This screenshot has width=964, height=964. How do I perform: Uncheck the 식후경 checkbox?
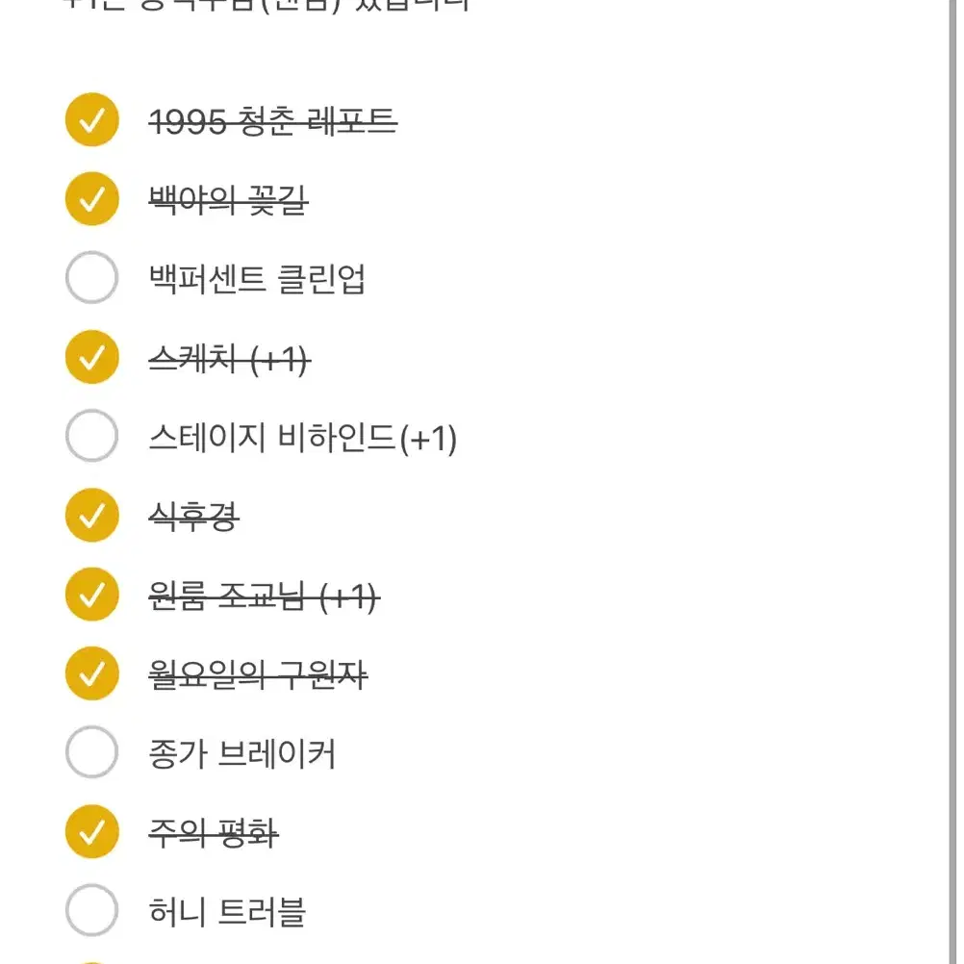(91, 516)
